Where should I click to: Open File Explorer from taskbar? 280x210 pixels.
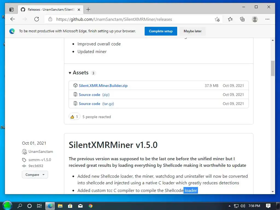(60, 206)
